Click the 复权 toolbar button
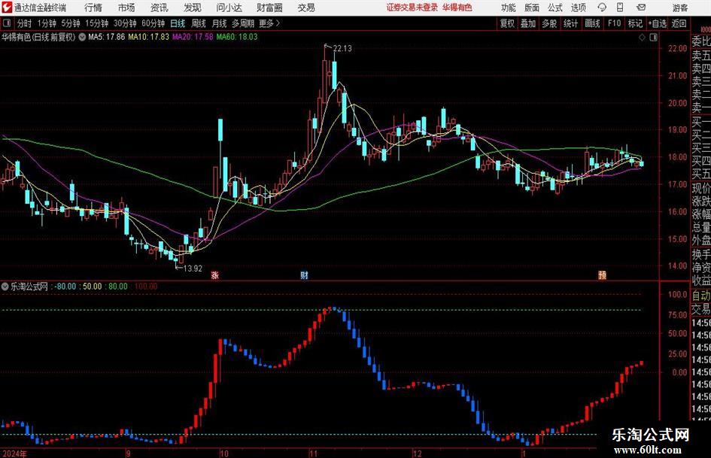The width and height of the screenshot is (711, 458). click(x=507, y=23)
